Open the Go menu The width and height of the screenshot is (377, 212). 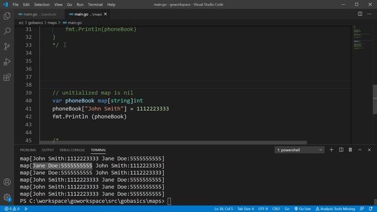click(x=70, y=5)
